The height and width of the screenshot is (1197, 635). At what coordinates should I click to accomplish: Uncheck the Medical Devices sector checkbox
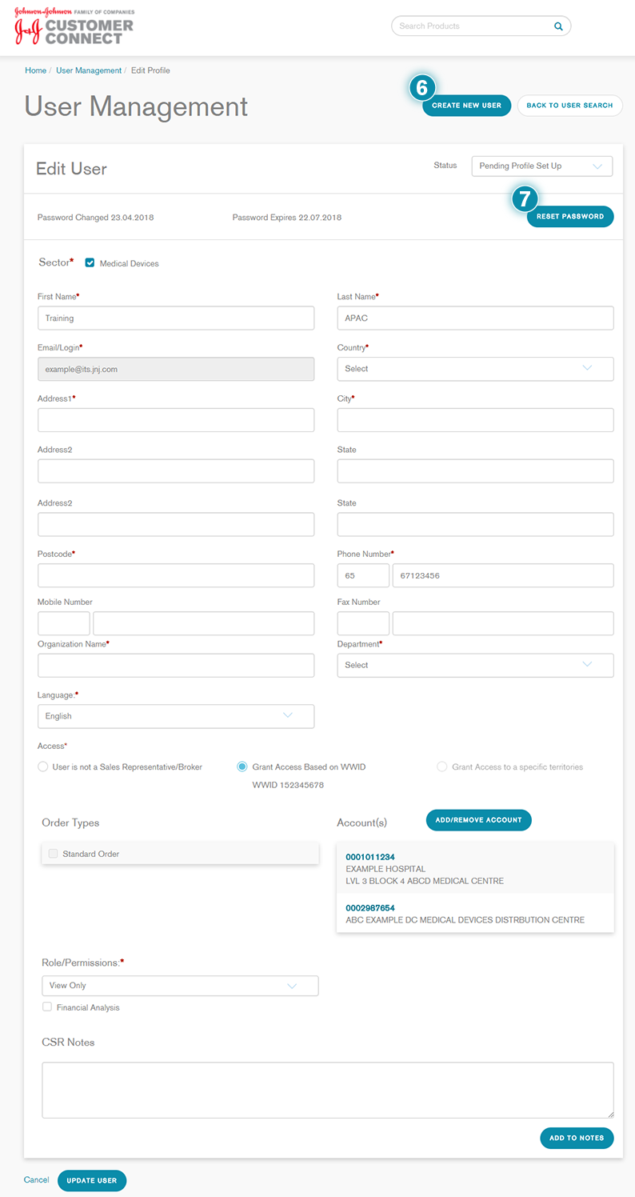coord(90,263)
